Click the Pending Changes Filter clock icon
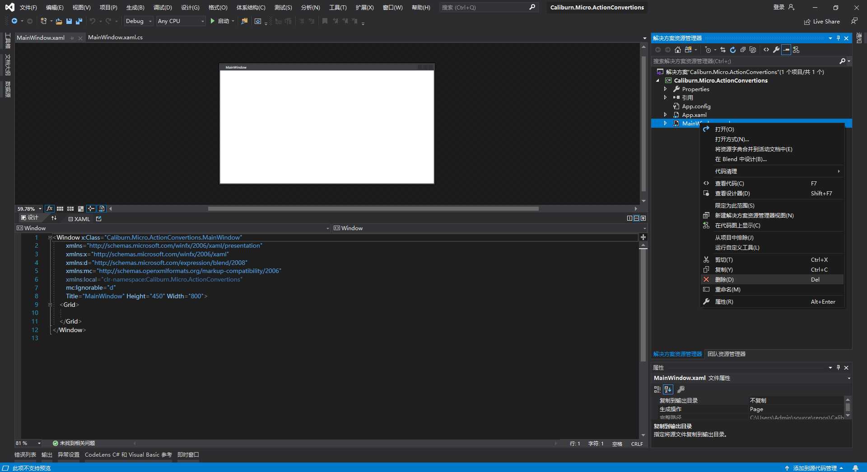The width and height of the screenshot is (867, 472). 708,50
